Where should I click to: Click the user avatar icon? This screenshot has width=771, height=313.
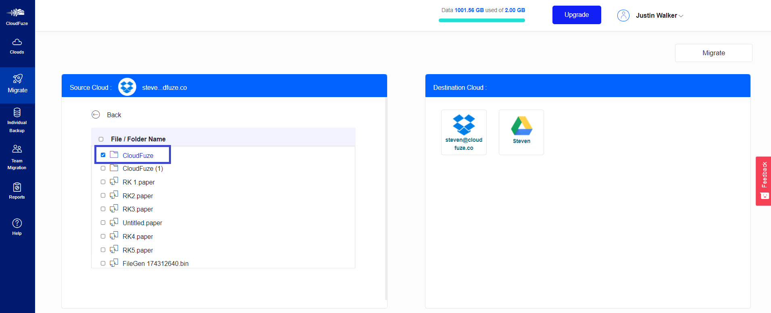(x=623, y=16)
